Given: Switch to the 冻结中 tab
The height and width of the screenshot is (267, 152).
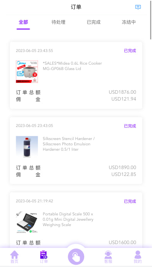Looking at the screenshot, I should coord(129,22).
